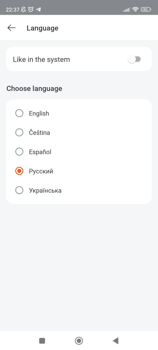Screen dimensions: 158x350
Task: Tap the 'Like in the system' label
Action: tap(41, 59)
